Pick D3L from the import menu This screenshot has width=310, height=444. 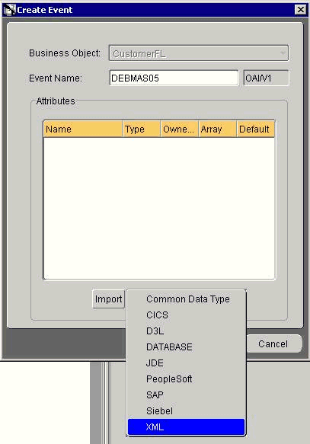click(x=186, y=331)
